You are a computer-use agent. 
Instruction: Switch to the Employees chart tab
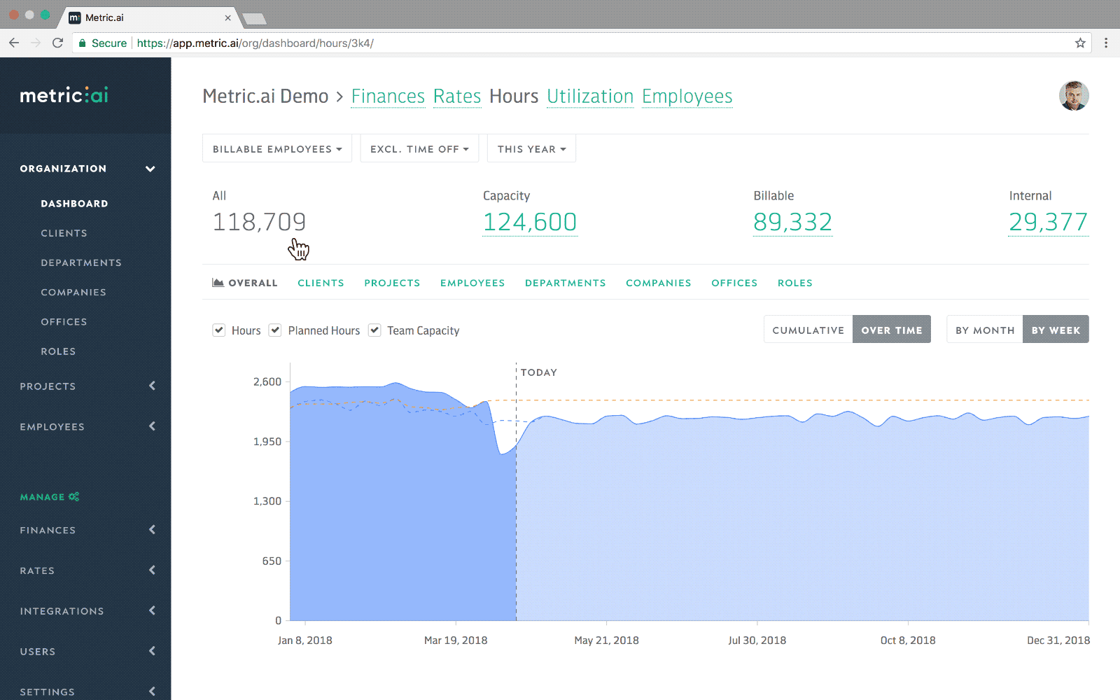pos(472,283)
